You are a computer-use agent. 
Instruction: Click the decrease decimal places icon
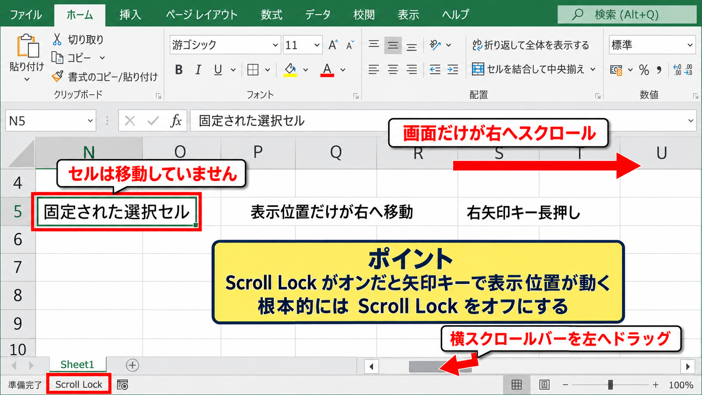[x=689, y=70]
